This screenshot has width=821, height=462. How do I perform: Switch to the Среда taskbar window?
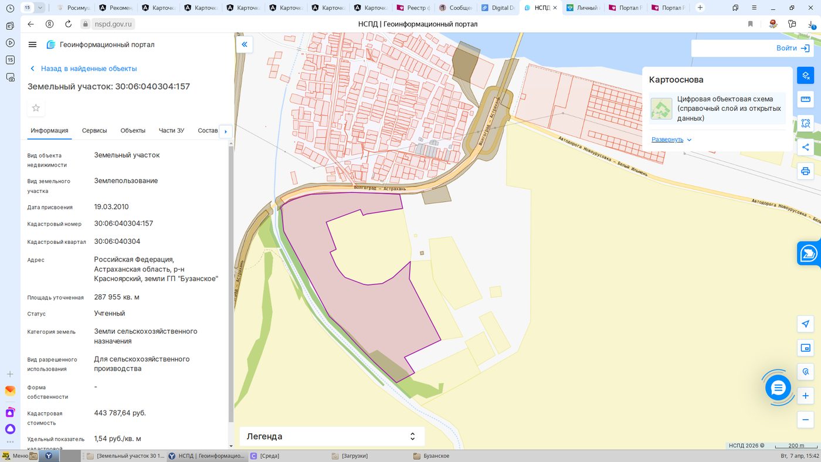(266, 456)
